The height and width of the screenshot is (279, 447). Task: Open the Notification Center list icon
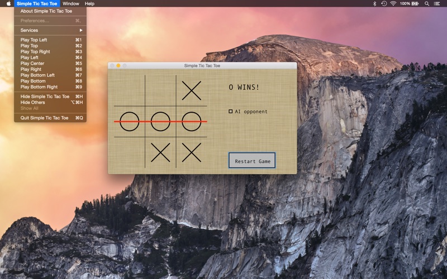(437, 3)
